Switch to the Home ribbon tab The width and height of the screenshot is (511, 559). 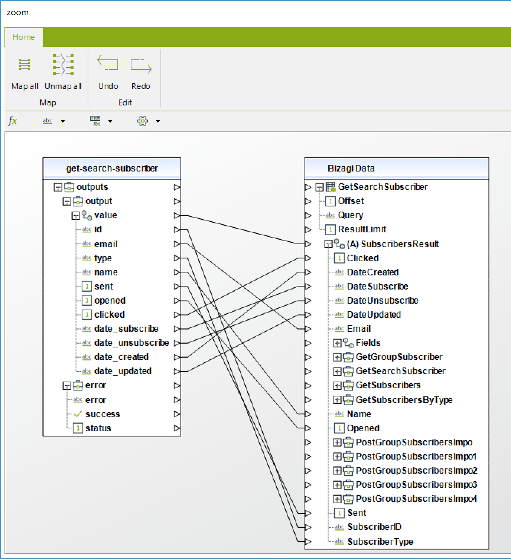[24, 37]
